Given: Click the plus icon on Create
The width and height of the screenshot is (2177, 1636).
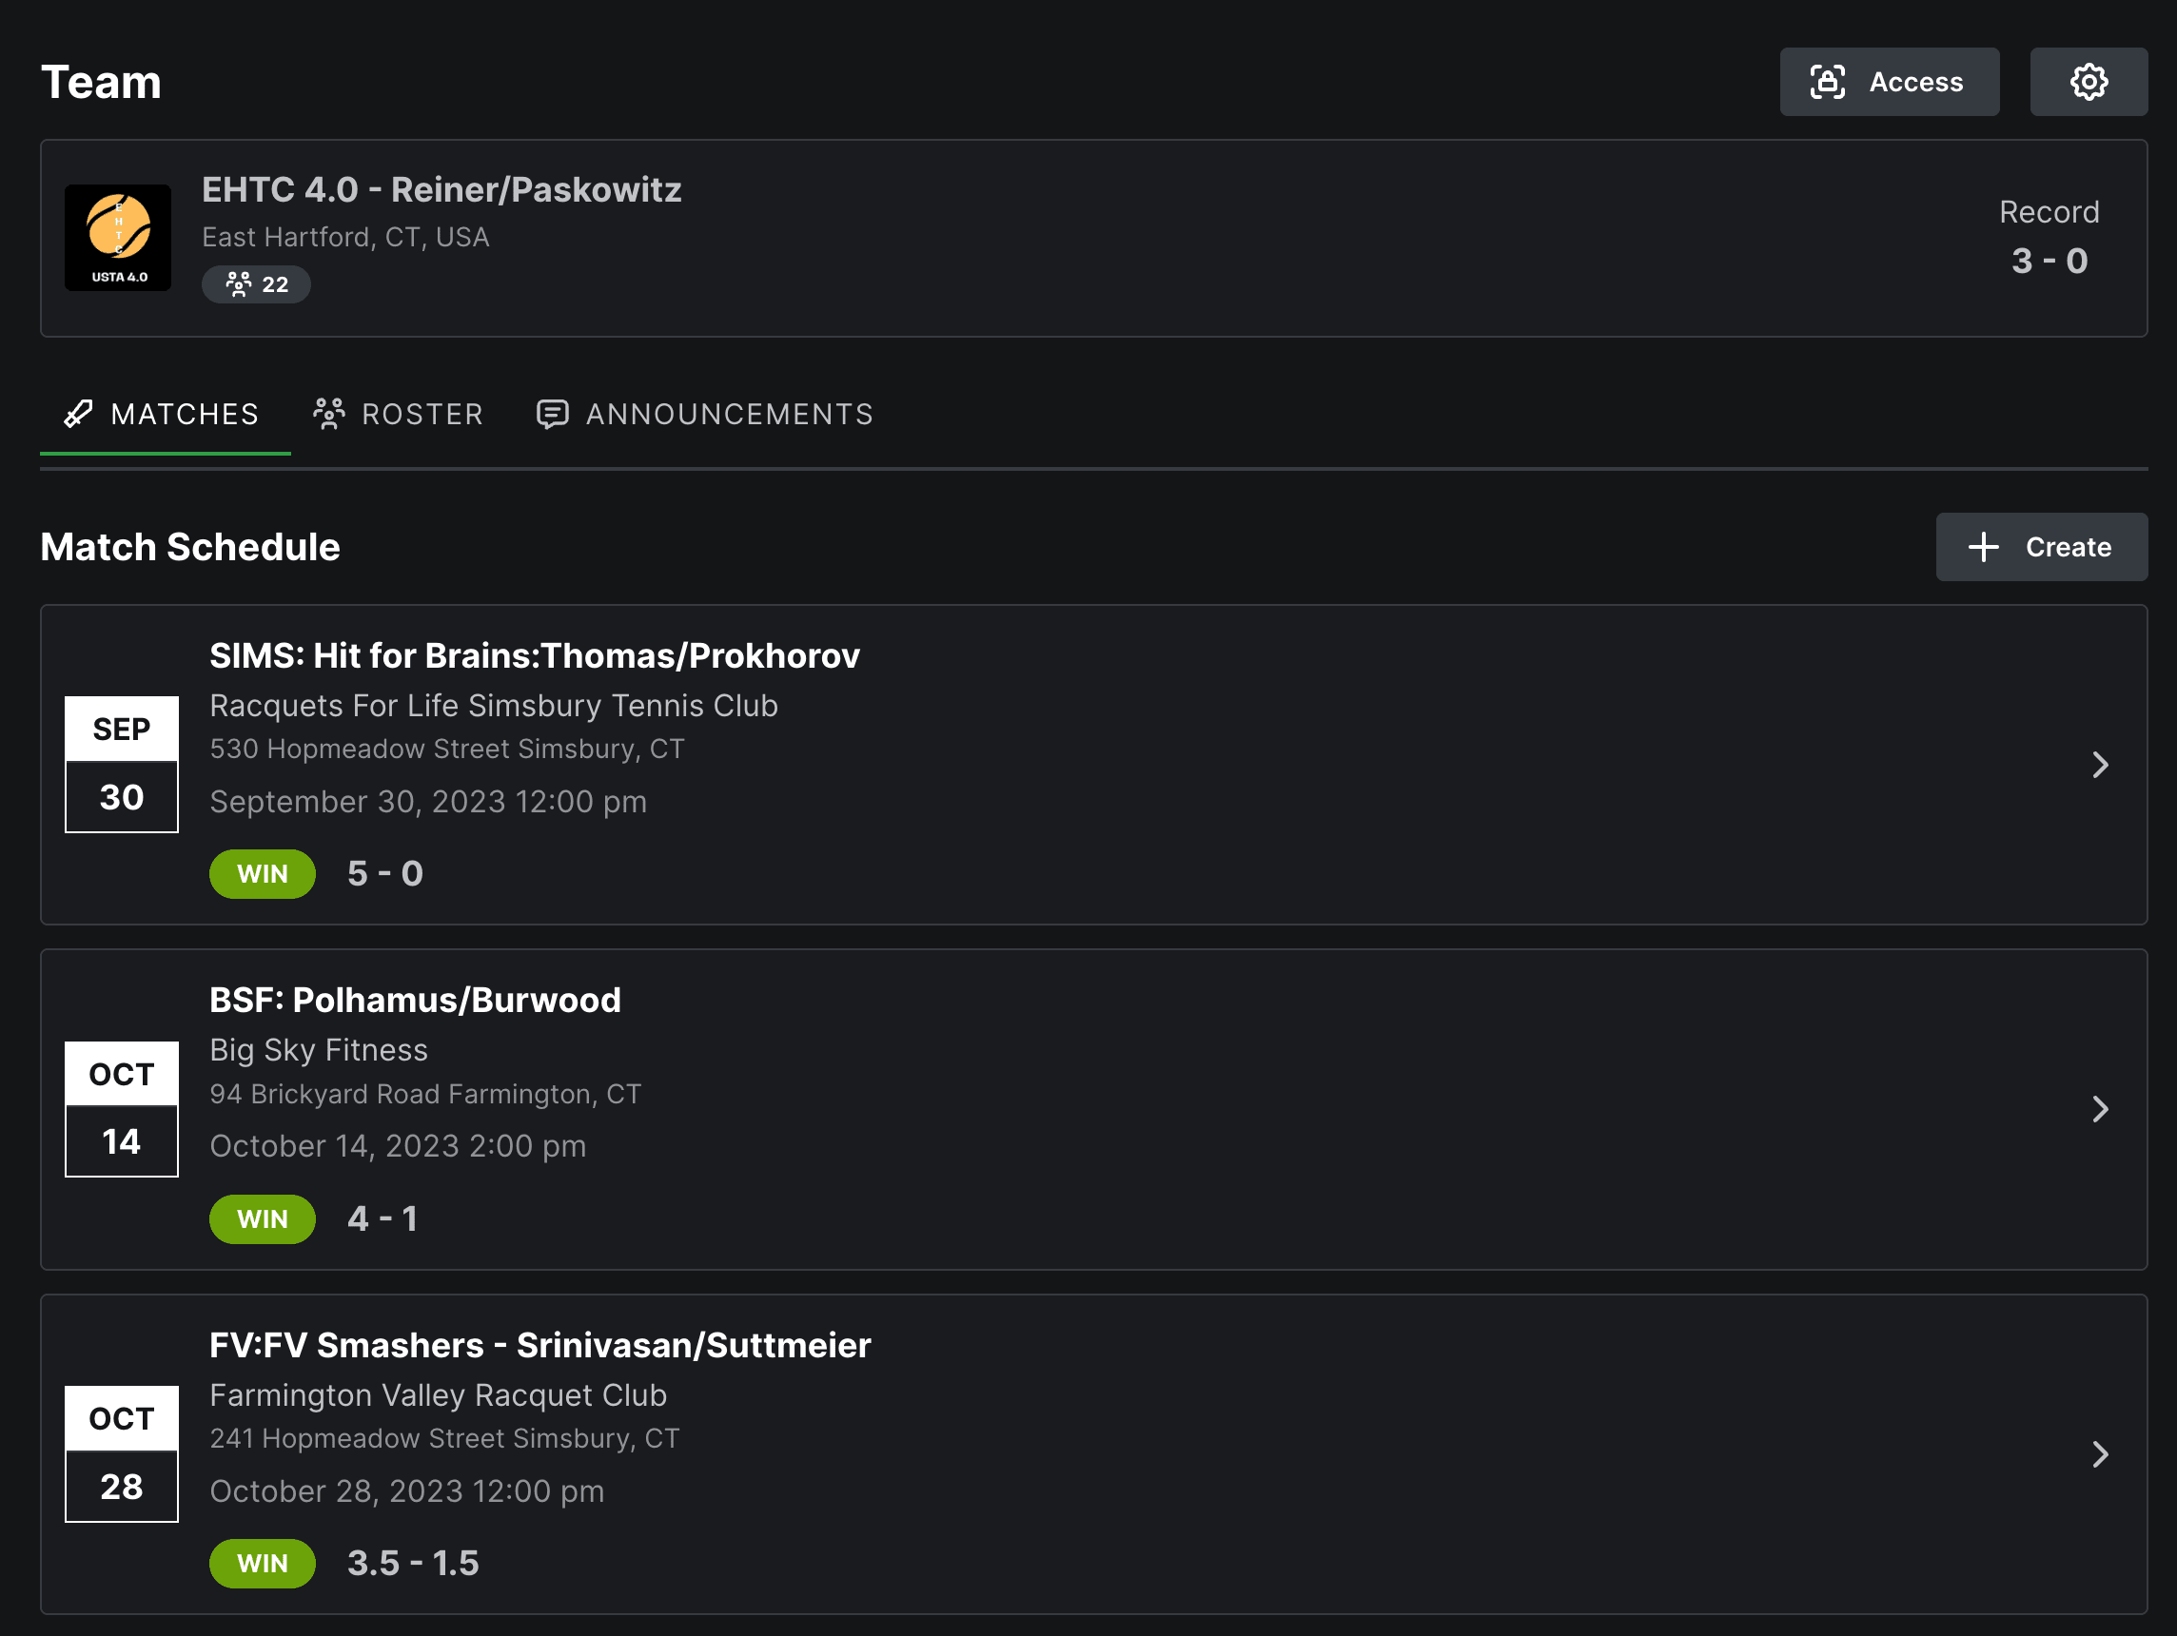Looking at the screenshot, I should [1982, 547].
